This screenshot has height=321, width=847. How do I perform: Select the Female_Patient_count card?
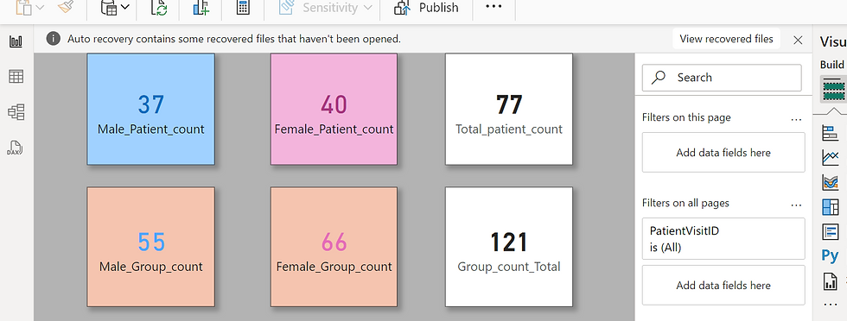pyautogui.click(x=334, y=109)
